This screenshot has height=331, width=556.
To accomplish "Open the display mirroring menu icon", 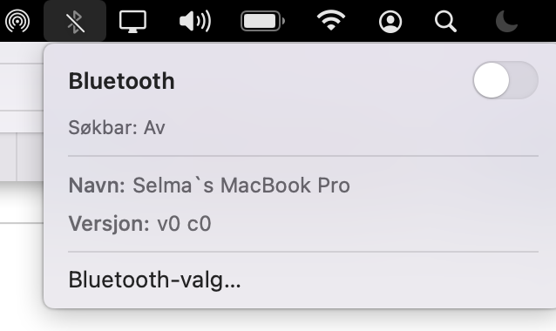I will tap(132, 22).
